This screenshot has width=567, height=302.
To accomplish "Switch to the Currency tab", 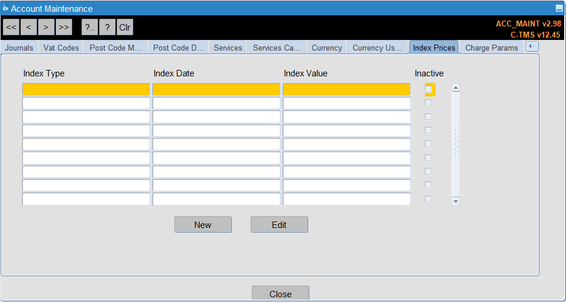I will 327,48.
